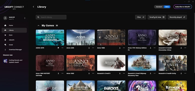Click the Ubisoft swirl logo under Discover now
The image size is (195, 91).
(x=5, y=61)
